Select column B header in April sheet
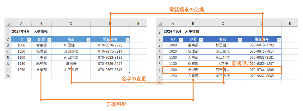303x111 pixels. 42,24
